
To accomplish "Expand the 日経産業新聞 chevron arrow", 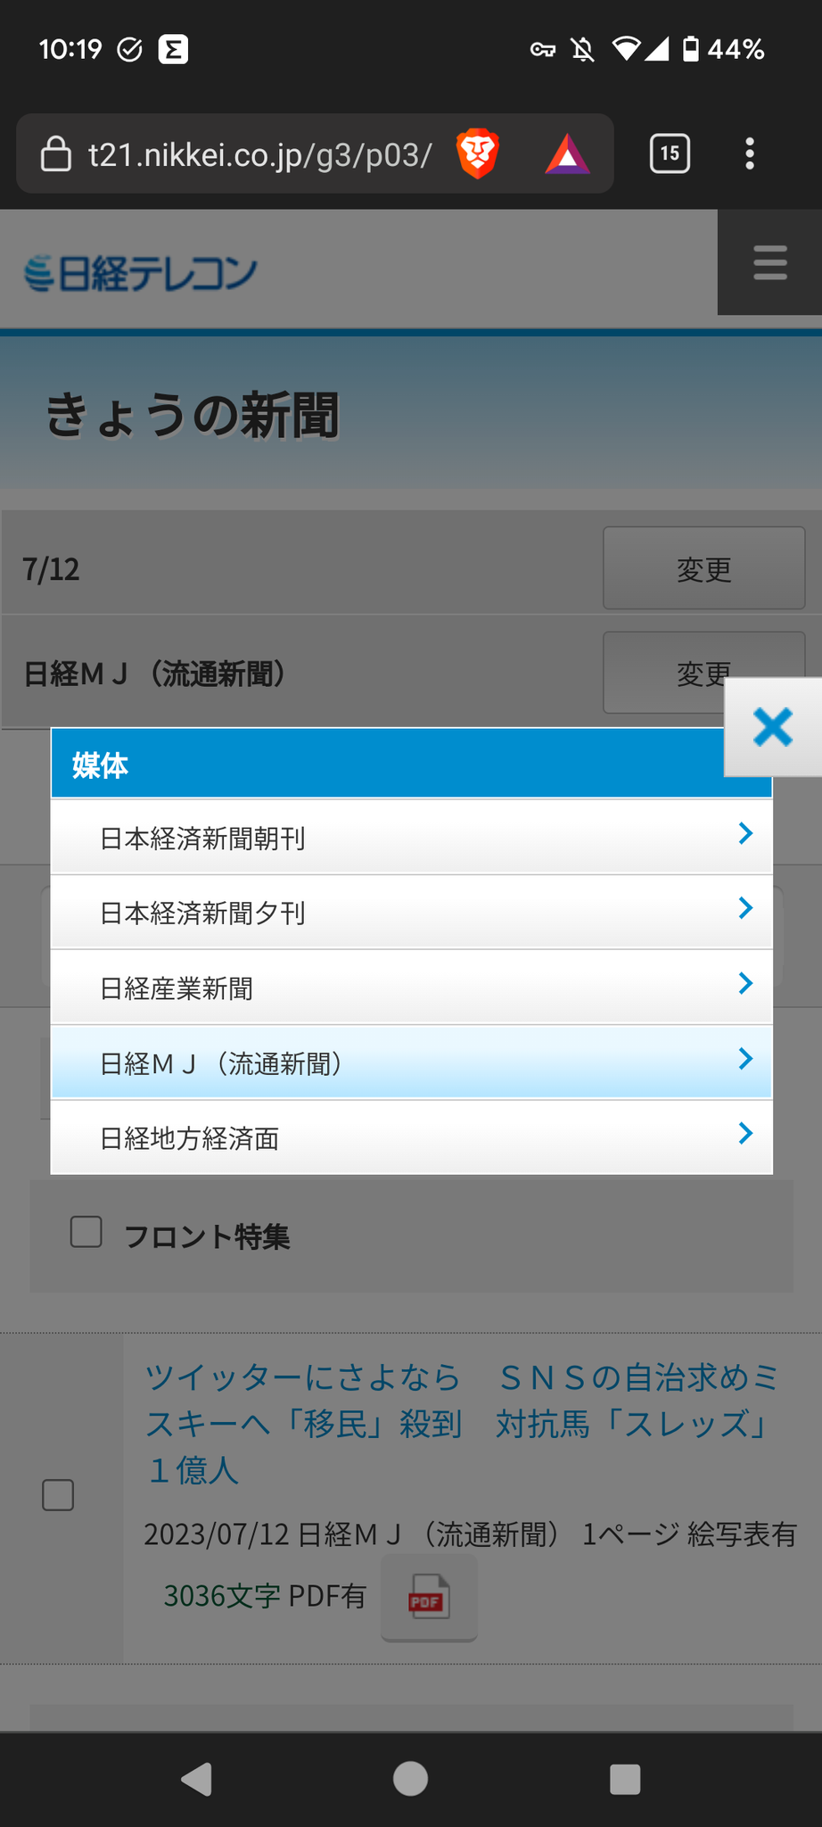I will coord(745,983).
